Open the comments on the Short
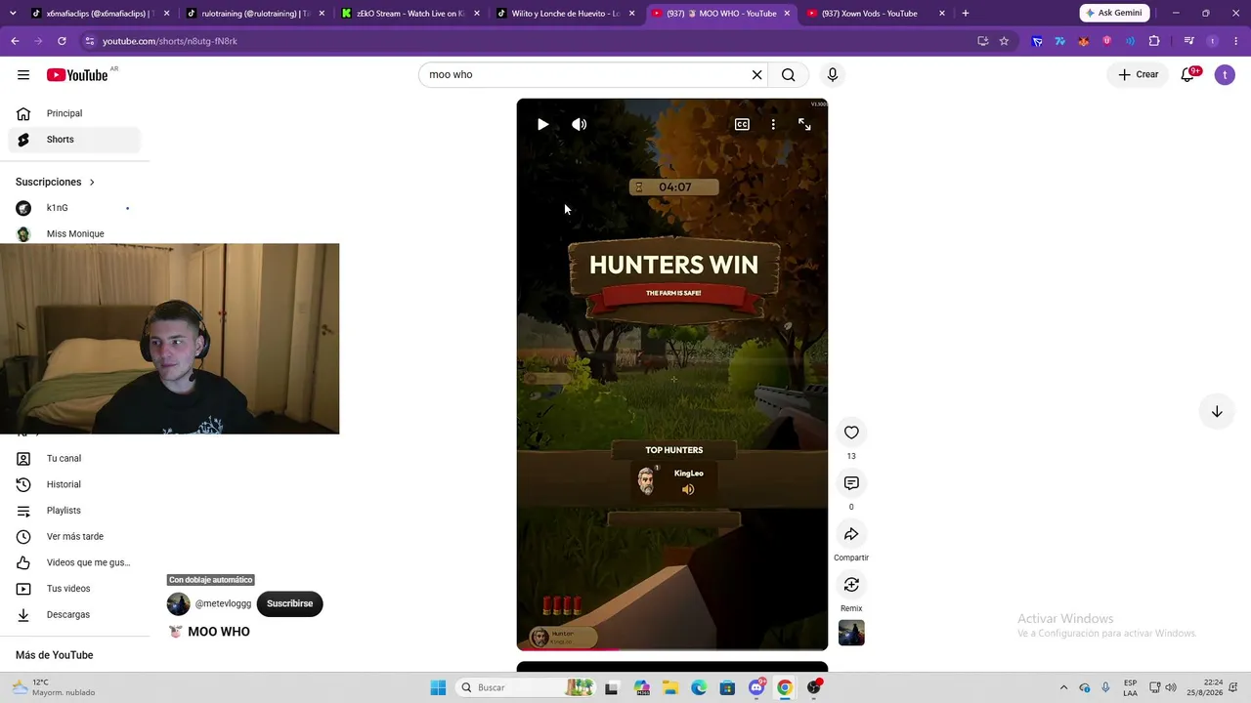 [851, 483]
